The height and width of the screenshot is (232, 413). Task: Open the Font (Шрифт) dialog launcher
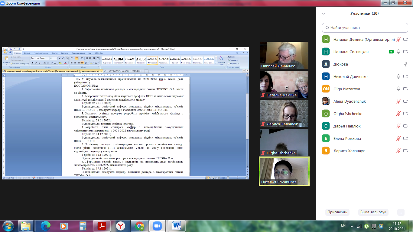(68, 67)
